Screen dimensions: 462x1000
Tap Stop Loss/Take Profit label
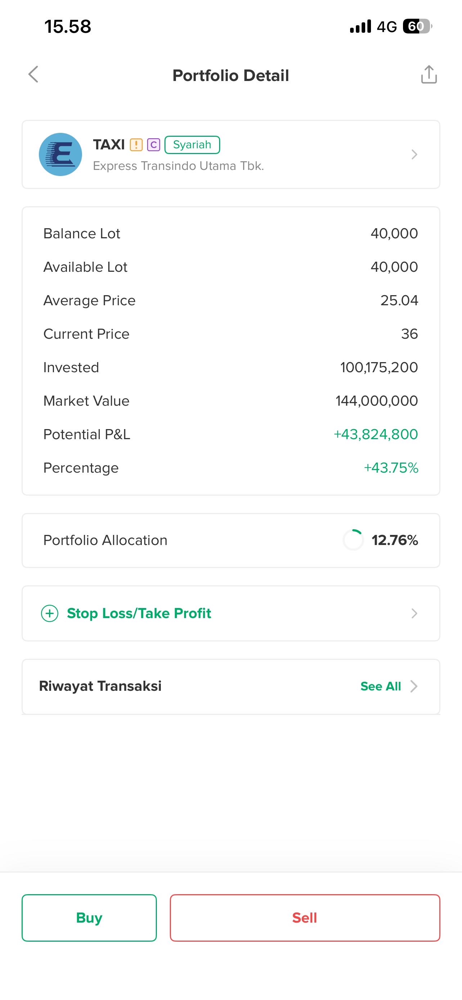pos(139,613)
